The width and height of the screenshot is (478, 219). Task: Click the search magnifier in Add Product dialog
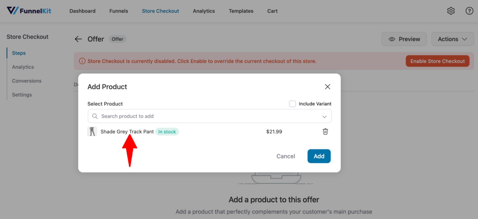click(95, 116)
